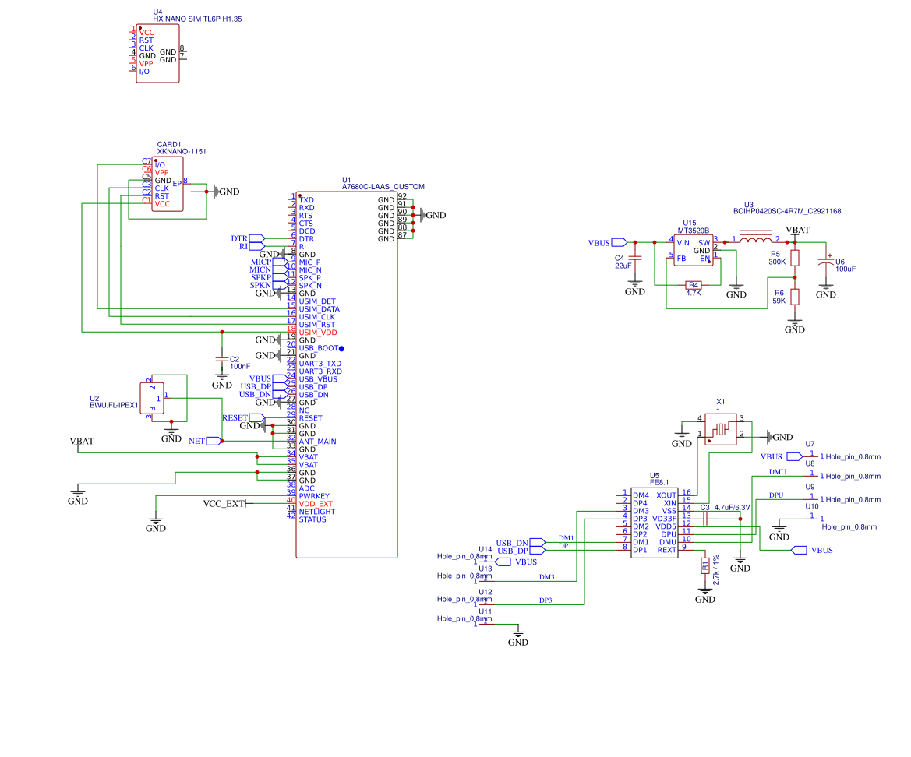The width and height of the screenshot is (911, 757).
Task: Click the 'VBAT' label left of U1
Action: coord(82,442)
